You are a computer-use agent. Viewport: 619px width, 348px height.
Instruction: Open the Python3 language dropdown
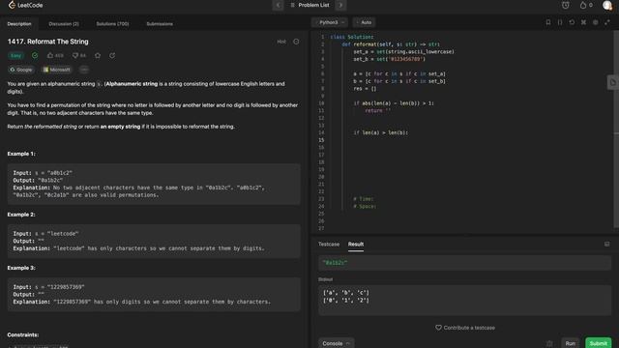click(x=331, y=22)
